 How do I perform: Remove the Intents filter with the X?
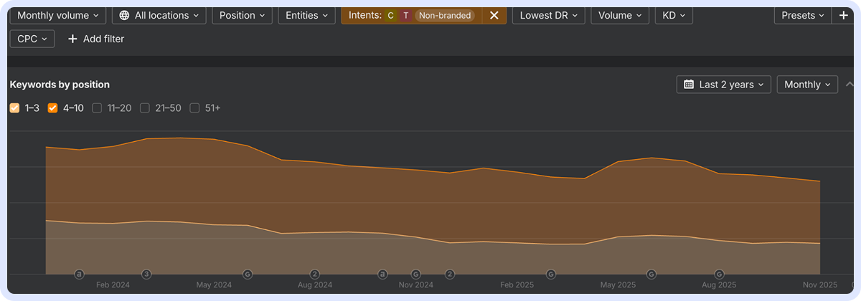pos(494,15)
